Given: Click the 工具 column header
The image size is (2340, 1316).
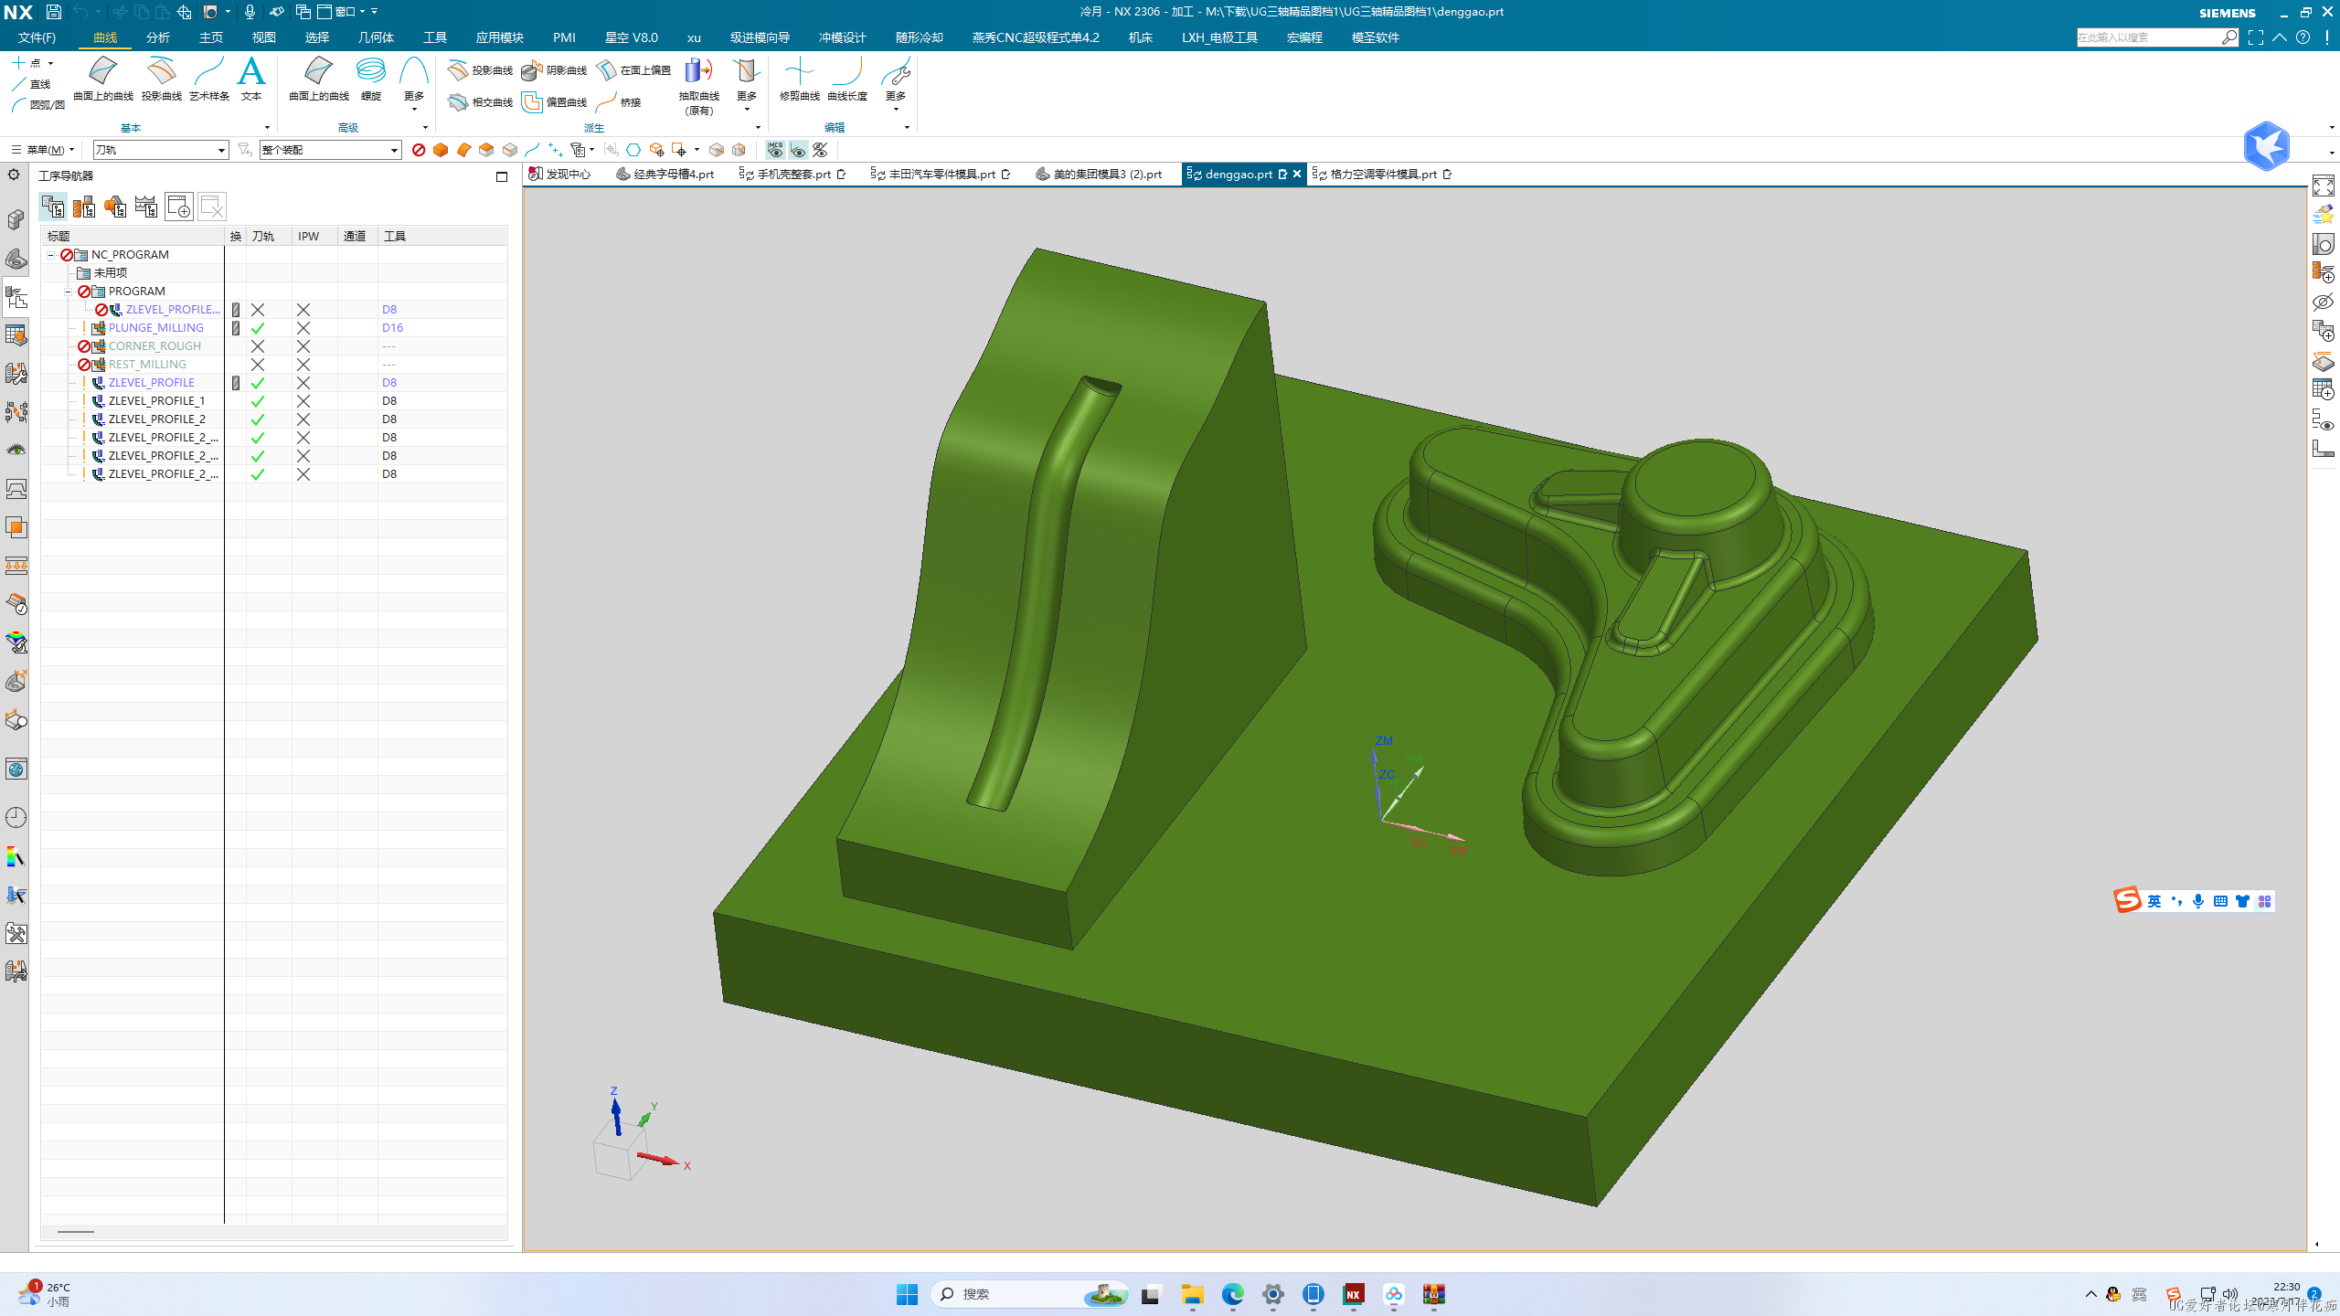Looking at the screenshot, I should click(442, 237).
